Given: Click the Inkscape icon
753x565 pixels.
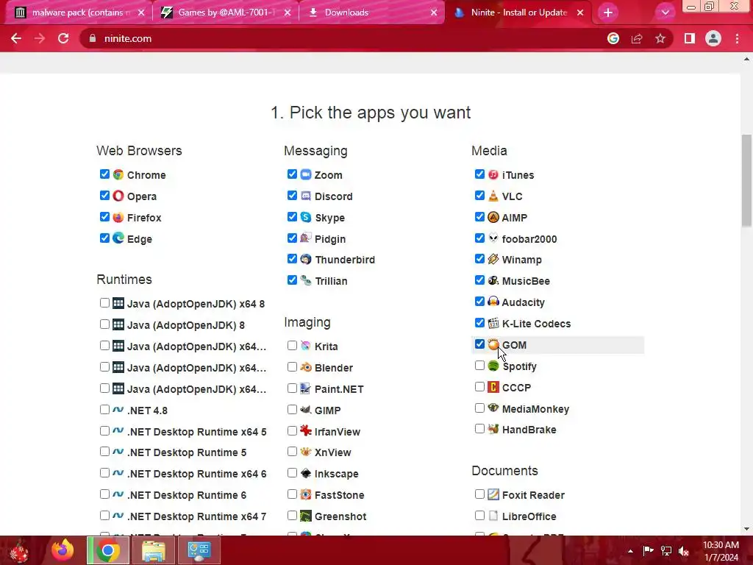Looking at the screenshot, I should (x=306, y=473).
